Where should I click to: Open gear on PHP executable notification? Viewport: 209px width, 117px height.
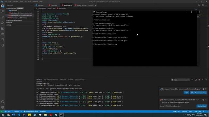[203, 100]
